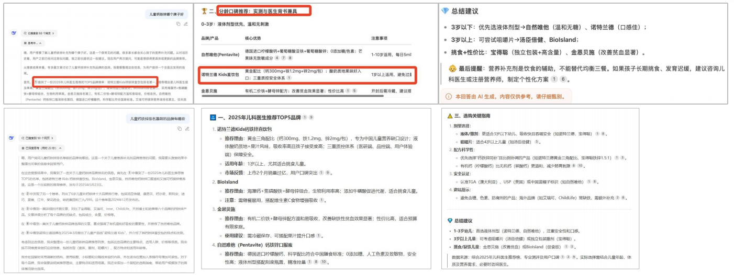The image size is (734, 275).
Task: Click the DeepSeek logo beside 思考中 response
Action: (x=14, y=33)
